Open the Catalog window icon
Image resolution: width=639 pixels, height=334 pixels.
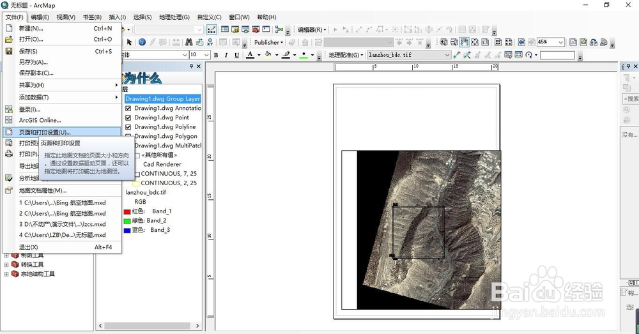click(x=235, y=29)
